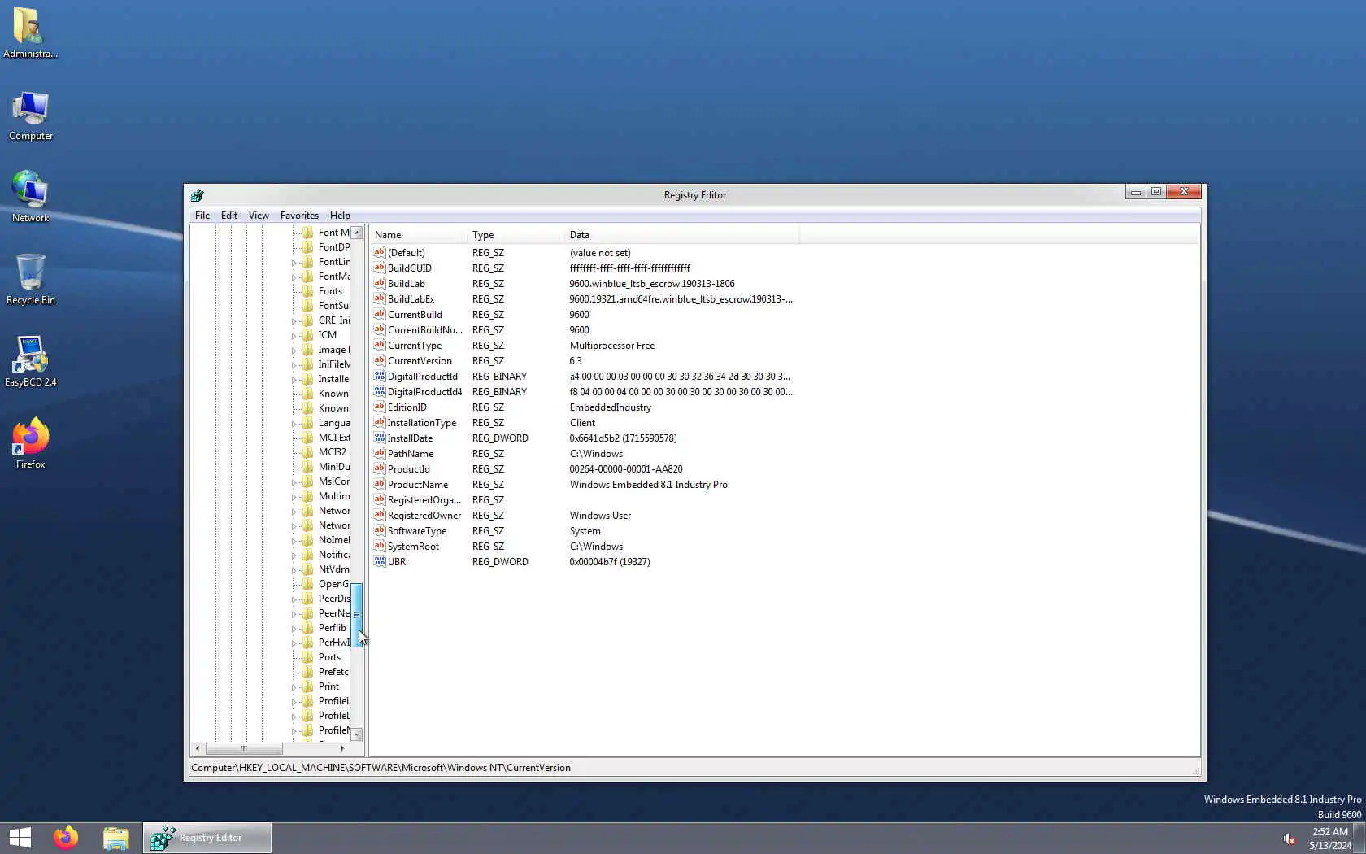Expand the FontLink tree node
Screen dimensions: 1366x854
294,263
